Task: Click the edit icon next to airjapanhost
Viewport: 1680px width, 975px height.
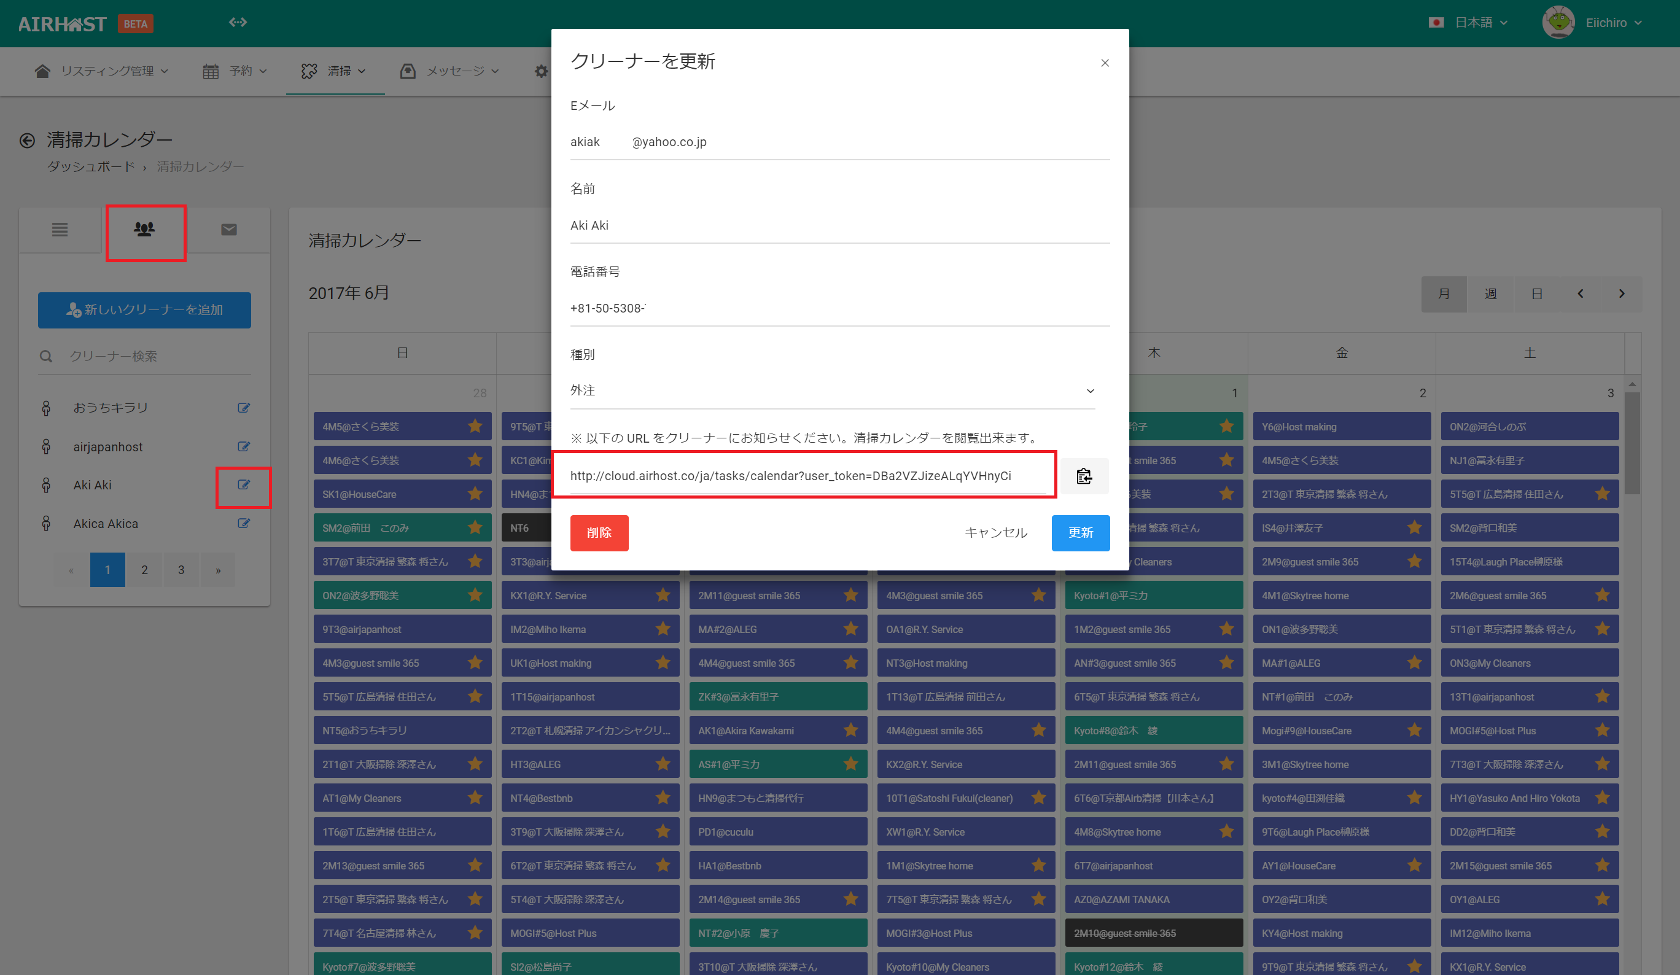Action: (x=243, y=446)
